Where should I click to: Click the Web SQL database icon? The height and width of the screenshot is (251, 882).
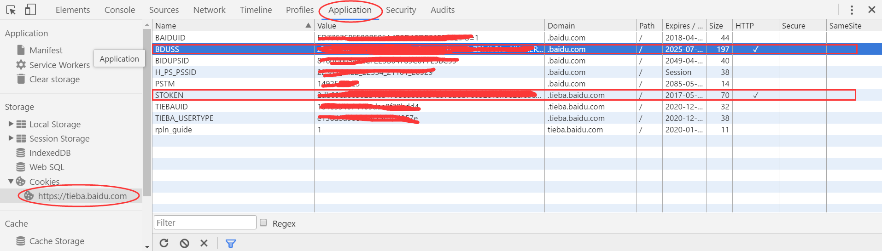[x=21, y=167]
